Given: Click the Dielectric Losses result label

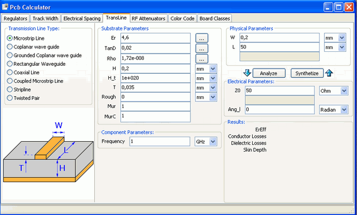Looking at the screenshot, I should [249, 143].
